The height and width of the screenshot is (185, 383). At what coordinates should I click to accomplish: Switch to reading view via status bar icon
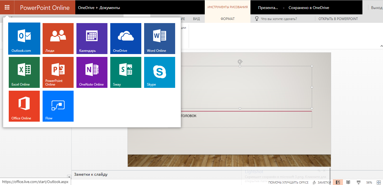(x=348, y=182)
